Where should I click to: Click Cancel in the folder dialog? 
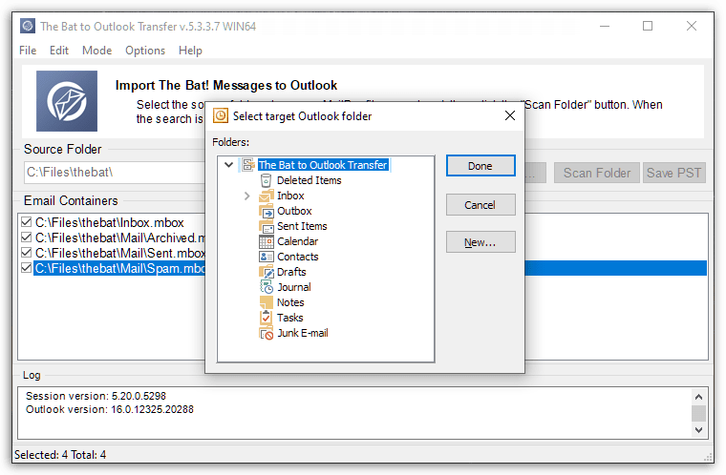pyautogui.click(x=480, y=204)
